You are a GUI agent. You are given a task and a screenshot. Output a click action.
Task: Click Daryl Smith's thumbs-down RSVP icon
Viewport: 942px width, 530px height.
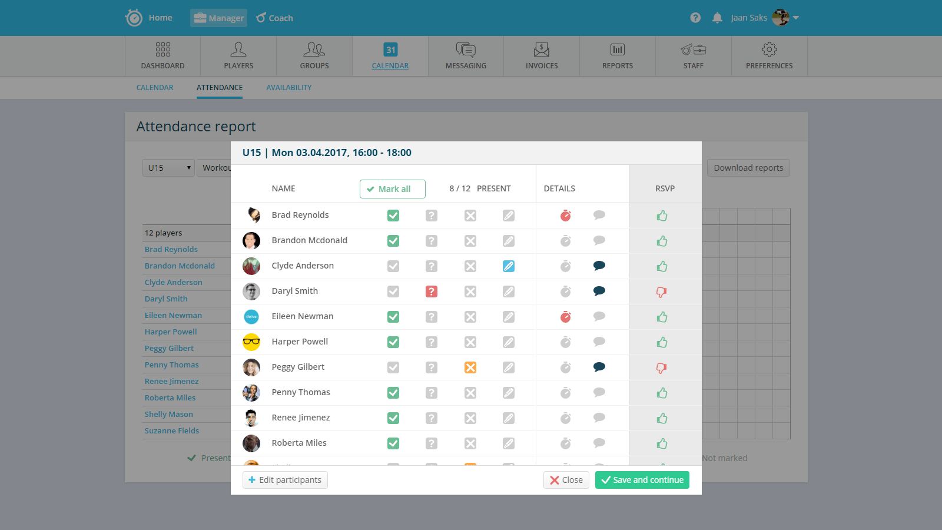[662, 291]
